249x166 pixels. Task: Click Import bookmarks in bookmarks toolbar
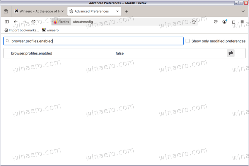coord(21,30)
